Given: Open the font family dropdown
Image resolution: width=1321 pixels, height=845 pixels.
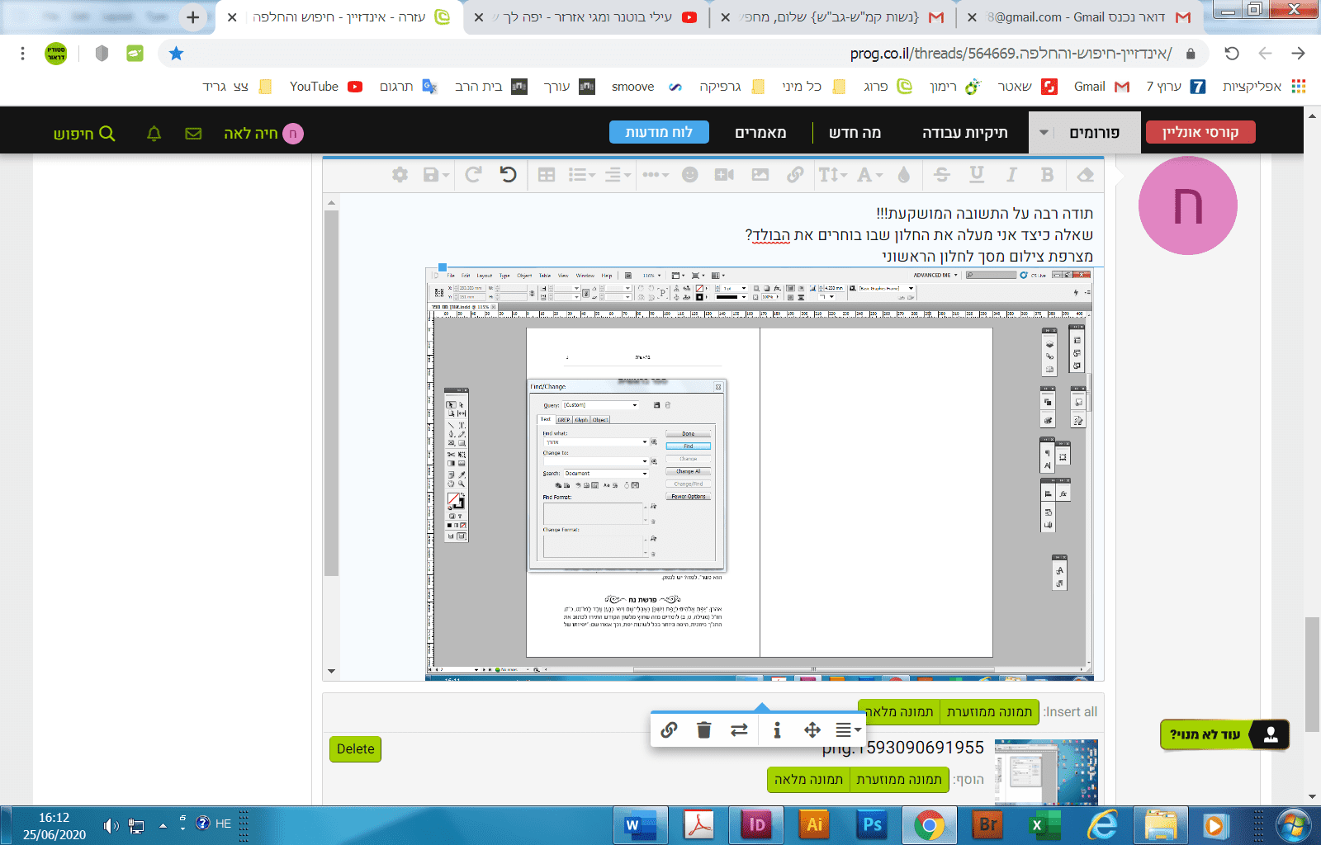Looking at the screenshot, I should tap(869, 174).
